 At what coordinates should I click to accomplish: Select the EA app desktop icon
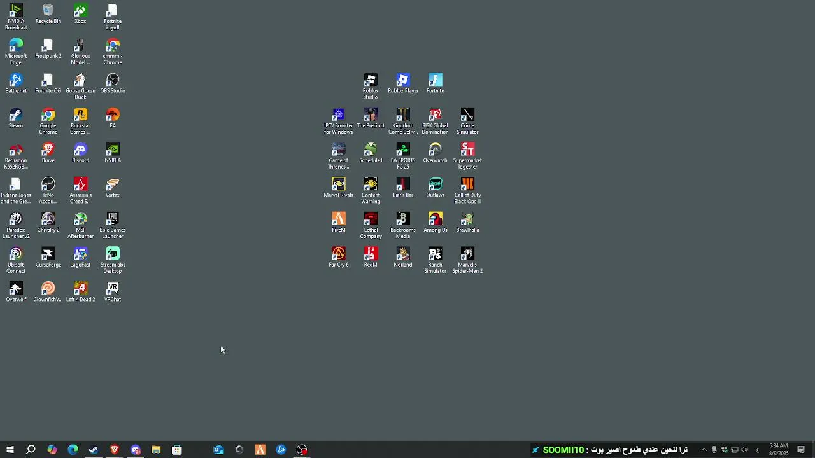(113, 118)
